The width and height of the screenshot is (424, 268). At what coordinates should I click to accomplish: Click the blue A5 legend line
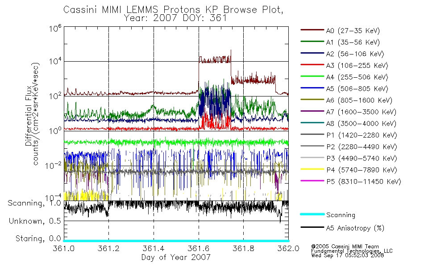[x=312, y=88]
